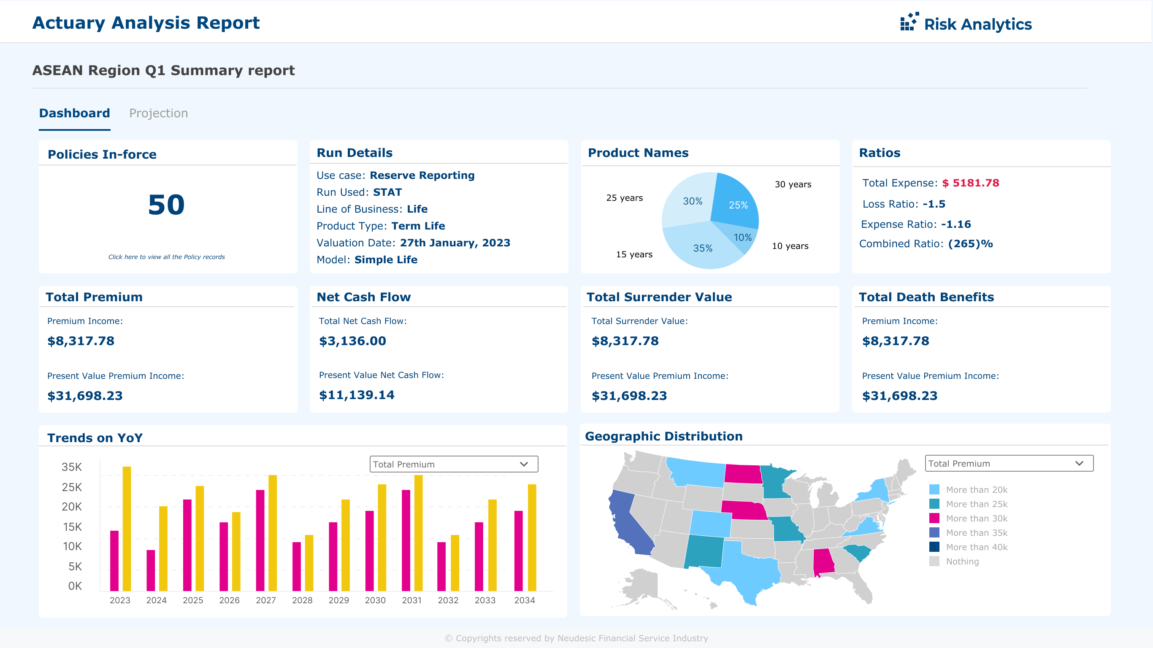The width and height of the screenshot is (1153, 648).
Task: Click the Combined Ratio value (265)%
Action: [970, 244]
